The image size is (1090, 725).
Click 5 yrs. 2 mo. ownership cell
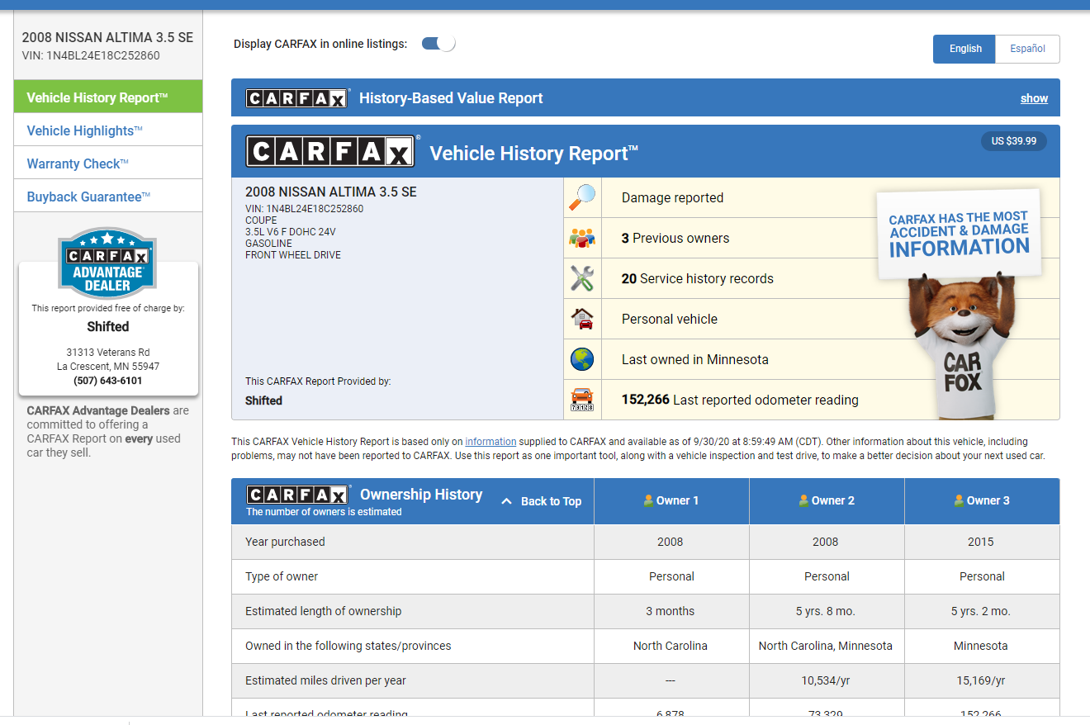(x=981, y=612)
